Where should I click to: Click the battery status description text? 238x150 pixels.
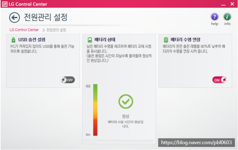pos(119,54)
